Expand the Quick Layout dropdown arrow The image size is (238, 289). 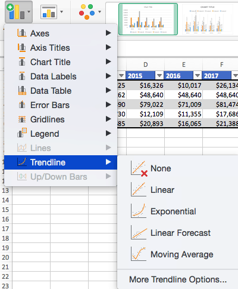pos(62,12)
